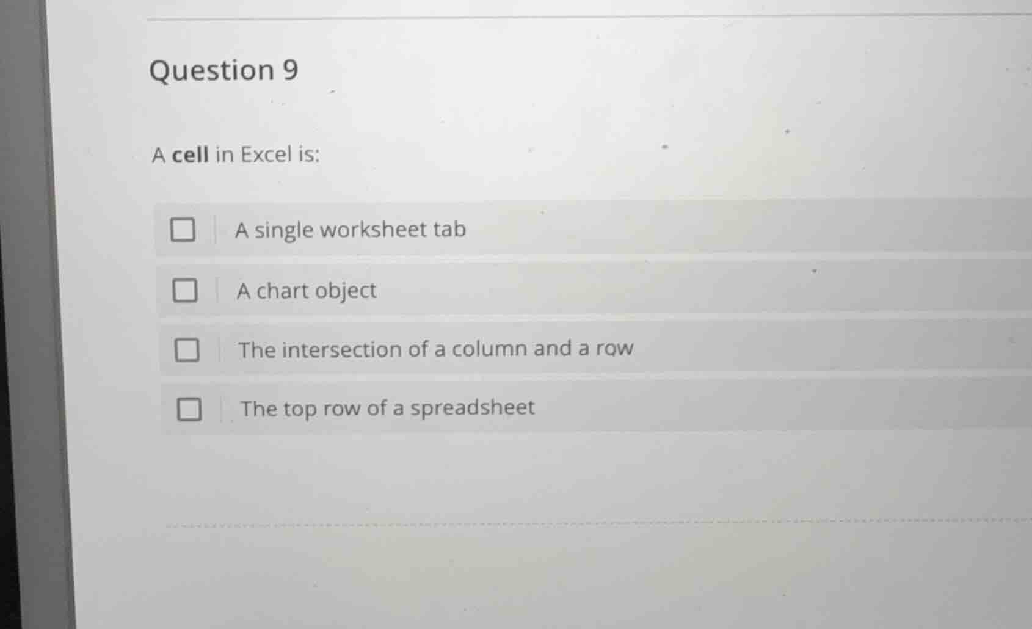Select the answer 'A single worksheet tab'

351,229
